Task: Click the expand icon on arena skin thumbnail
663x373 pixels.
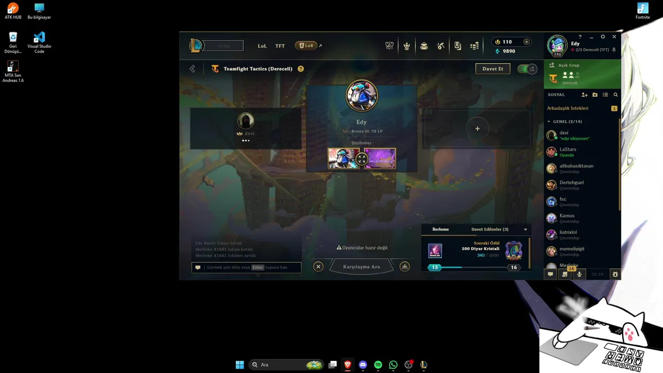Action: (x=362, y=159)
